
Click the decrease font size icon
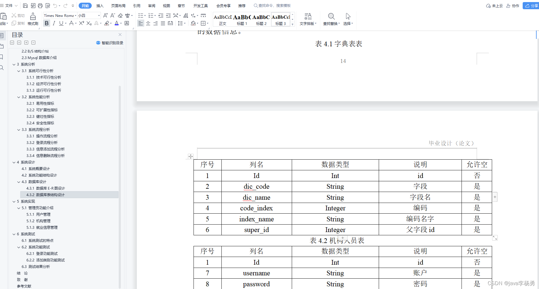click(113, 15)
